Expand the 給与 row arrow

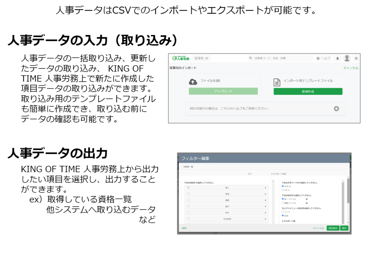coord(265,213)
